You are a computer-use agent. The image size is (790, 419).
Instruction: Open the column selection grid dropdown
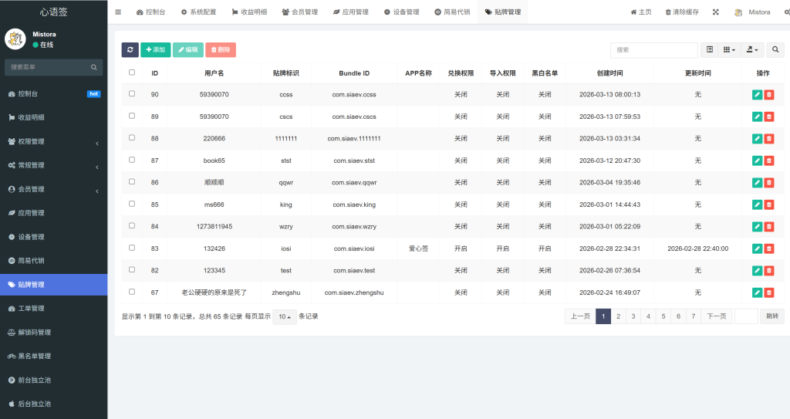(729, 49)
